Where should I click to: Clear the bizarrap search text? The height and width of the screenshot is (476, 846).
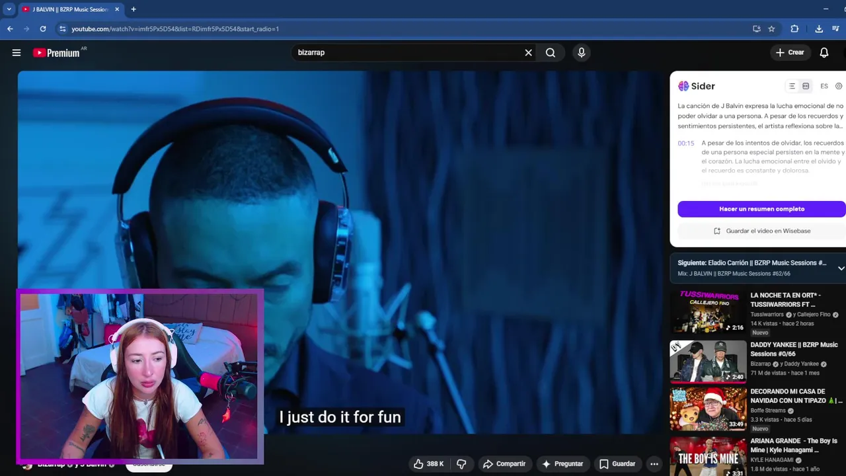tap(528, 53)
